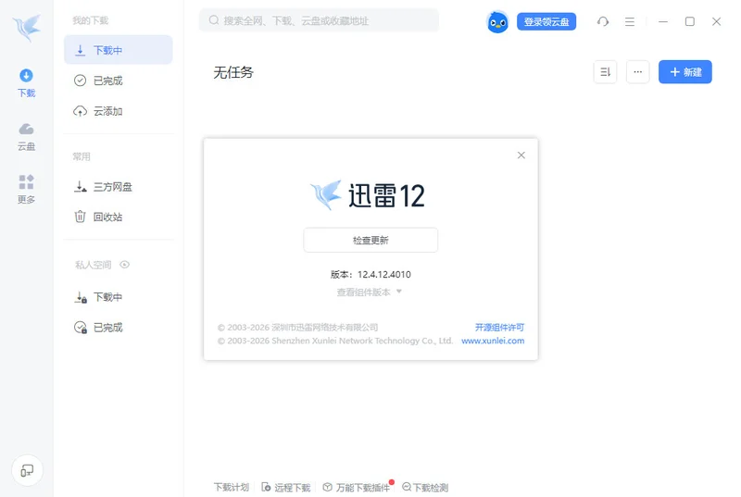
Task: Open 云添加 list
Action: click(119, 111)
